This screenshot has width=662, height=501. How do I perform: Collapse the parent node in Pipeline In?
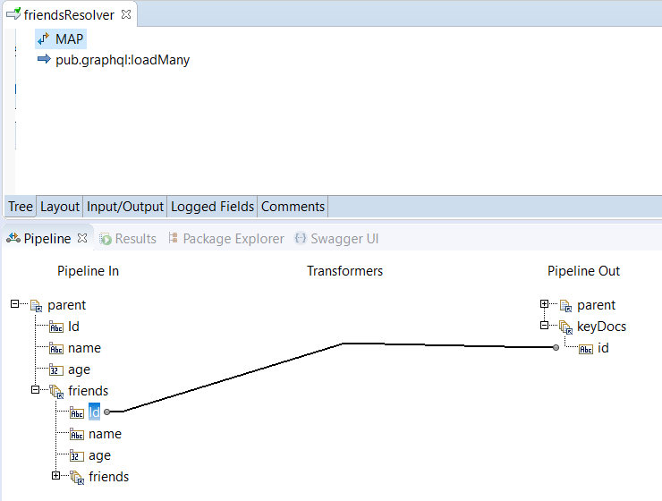pos(14,304)
